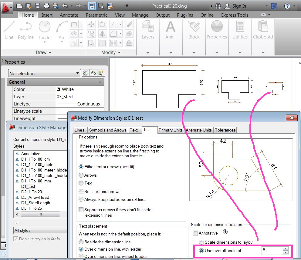Viewport: 301px width, 260px height.
Task: Click the Plot (print) icon in quick access toolbar
Action: [x=46, y=6]
